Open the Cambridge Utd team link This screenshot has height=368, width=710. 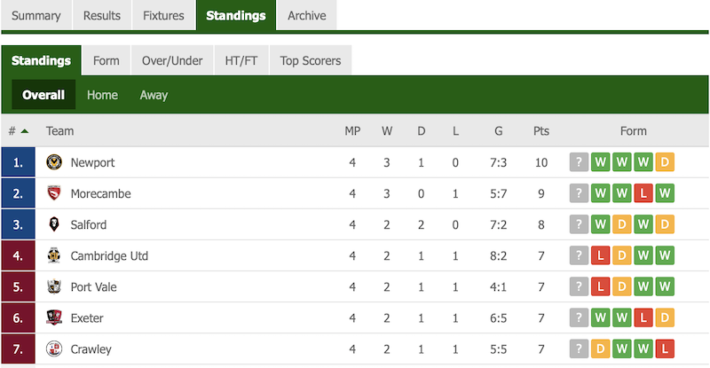click(x=109, y=256)
